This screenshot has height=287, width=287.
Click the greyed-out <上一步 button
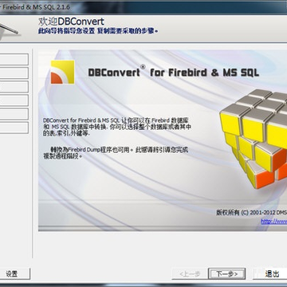tap(190, 273)
